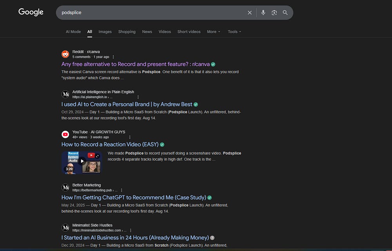Open Any free alternative to Record and present link
The image size is (392, 251).
click(x=136, y=64)
